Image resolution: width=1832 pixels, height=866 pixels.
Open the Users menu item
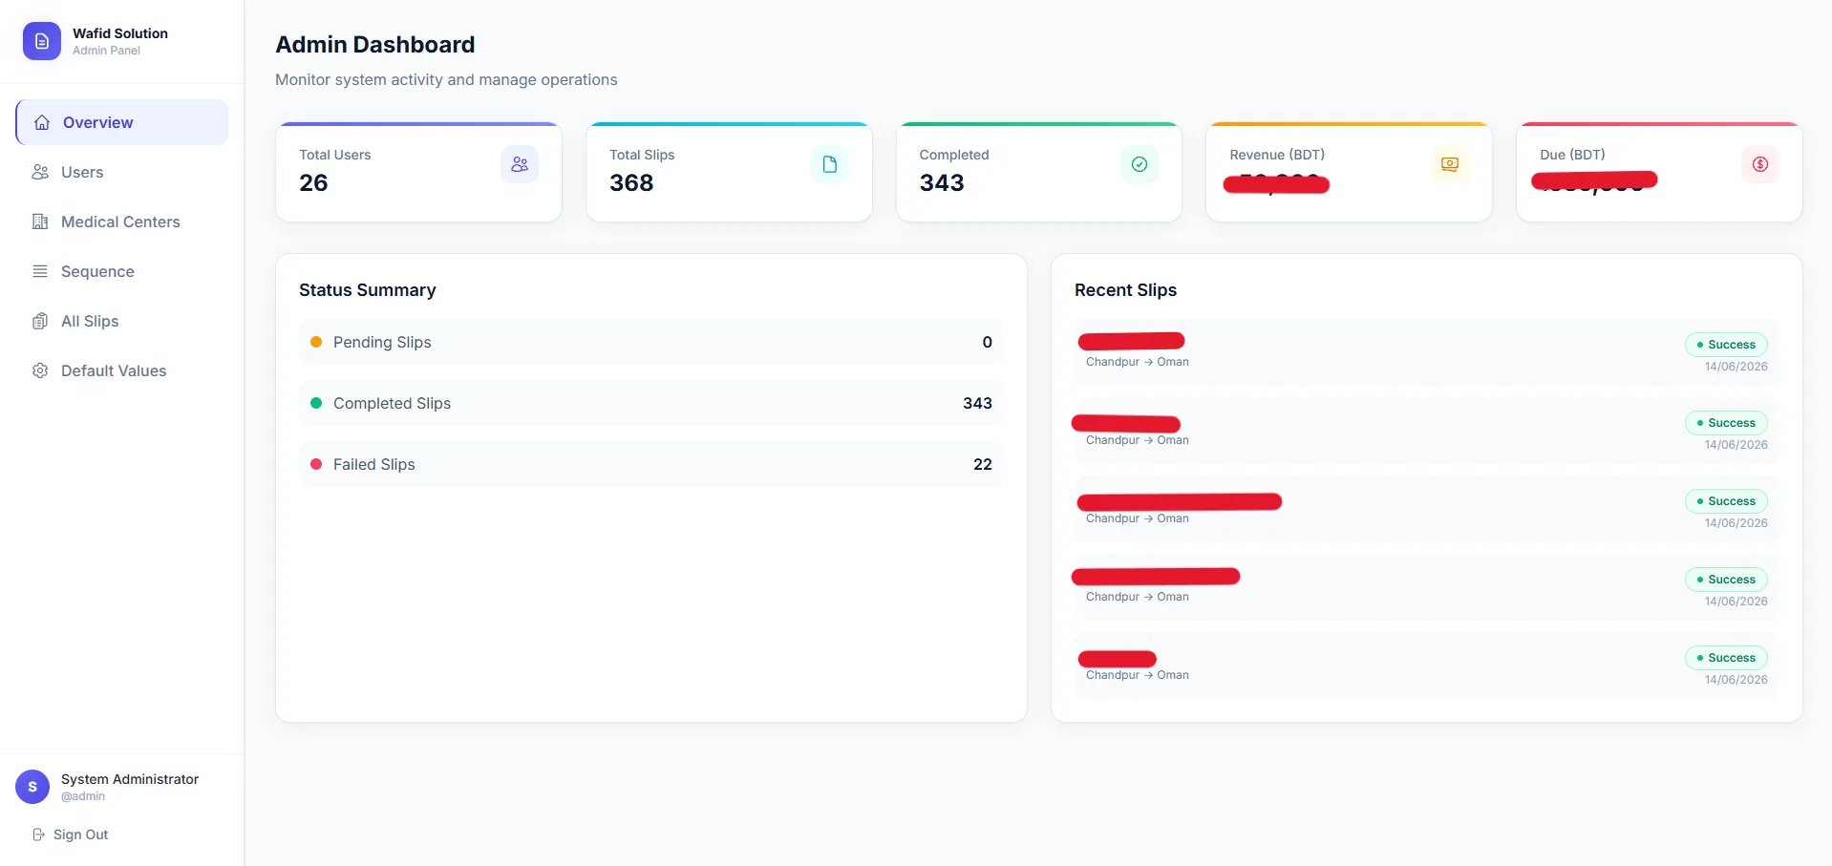click(x=122, y=172)
